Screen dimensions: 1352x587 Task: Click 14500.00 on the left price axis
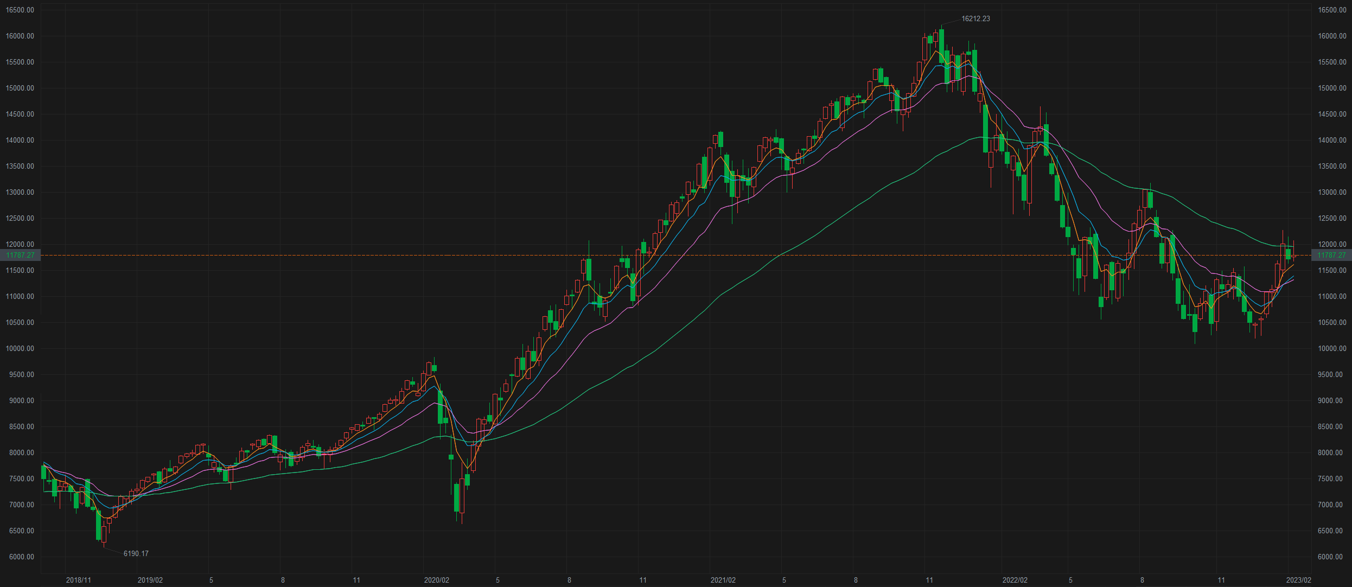(20, 114)
